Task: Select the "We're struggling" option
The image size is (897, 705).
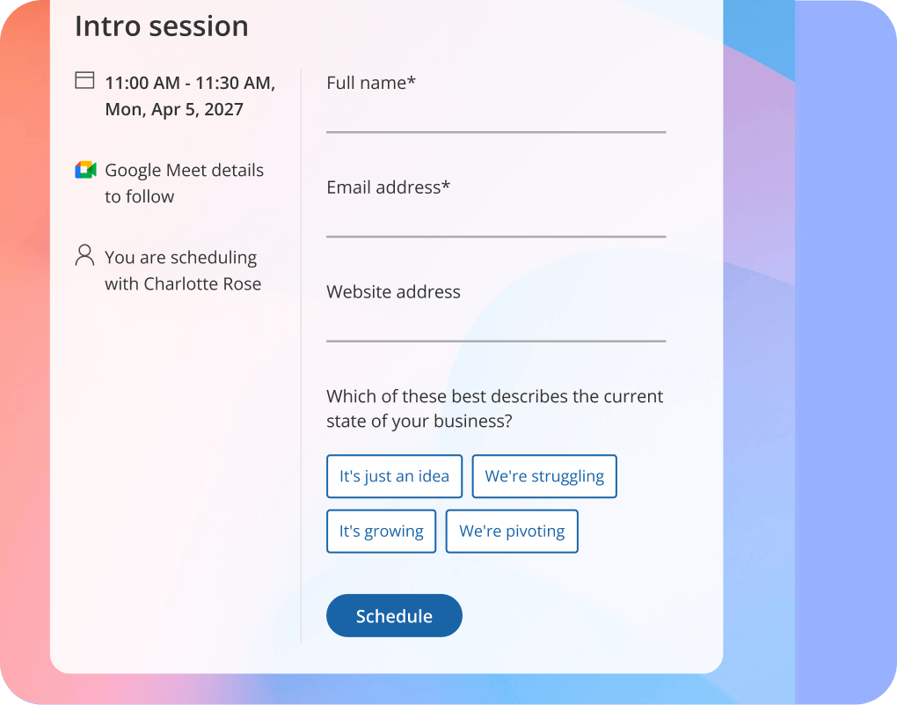Action: click(543, 476)
